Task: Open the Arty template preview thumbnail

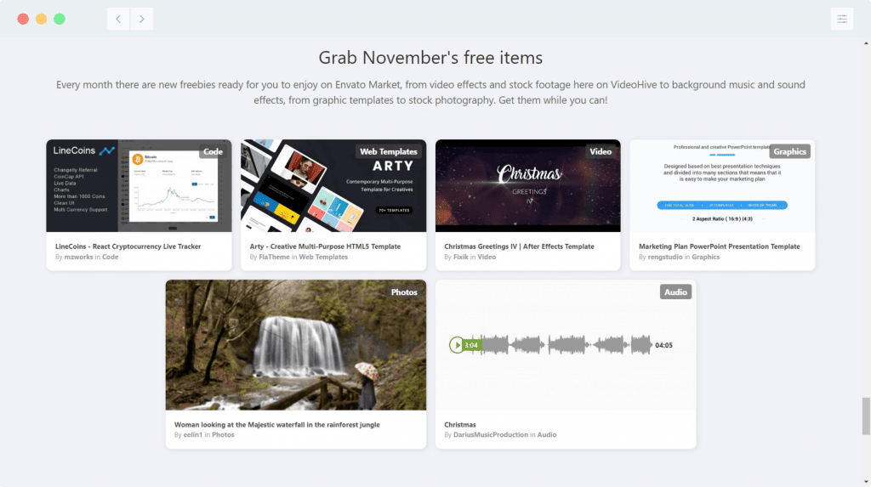Action: pyautogui.click(x=333, y=185)
